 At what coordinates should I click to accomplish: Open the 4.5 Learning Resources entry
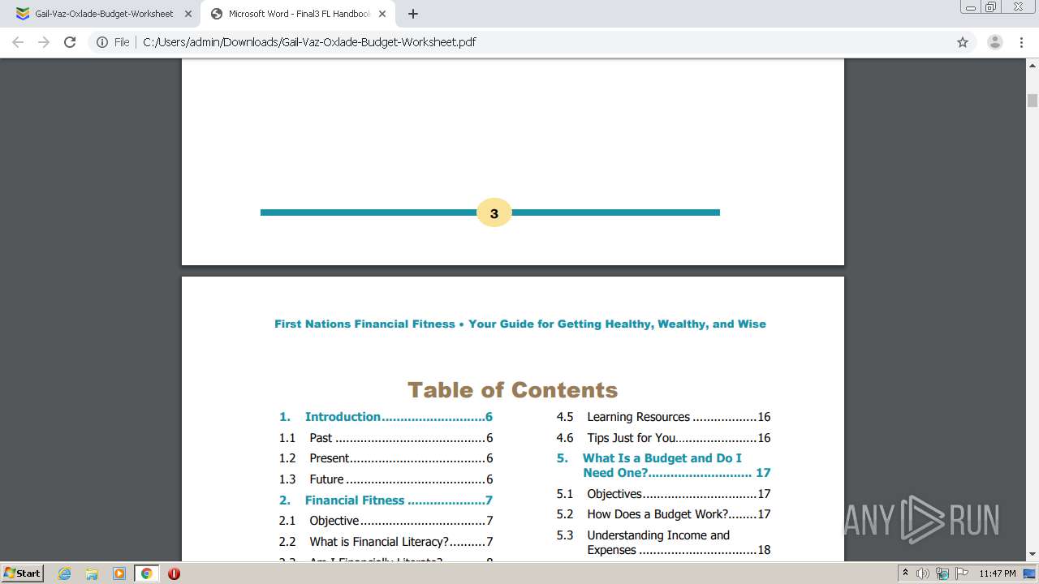click(663, 417)
